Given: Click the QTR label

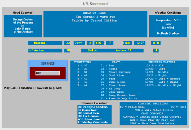Looking at the screenshot, I should tap(156, 43).
